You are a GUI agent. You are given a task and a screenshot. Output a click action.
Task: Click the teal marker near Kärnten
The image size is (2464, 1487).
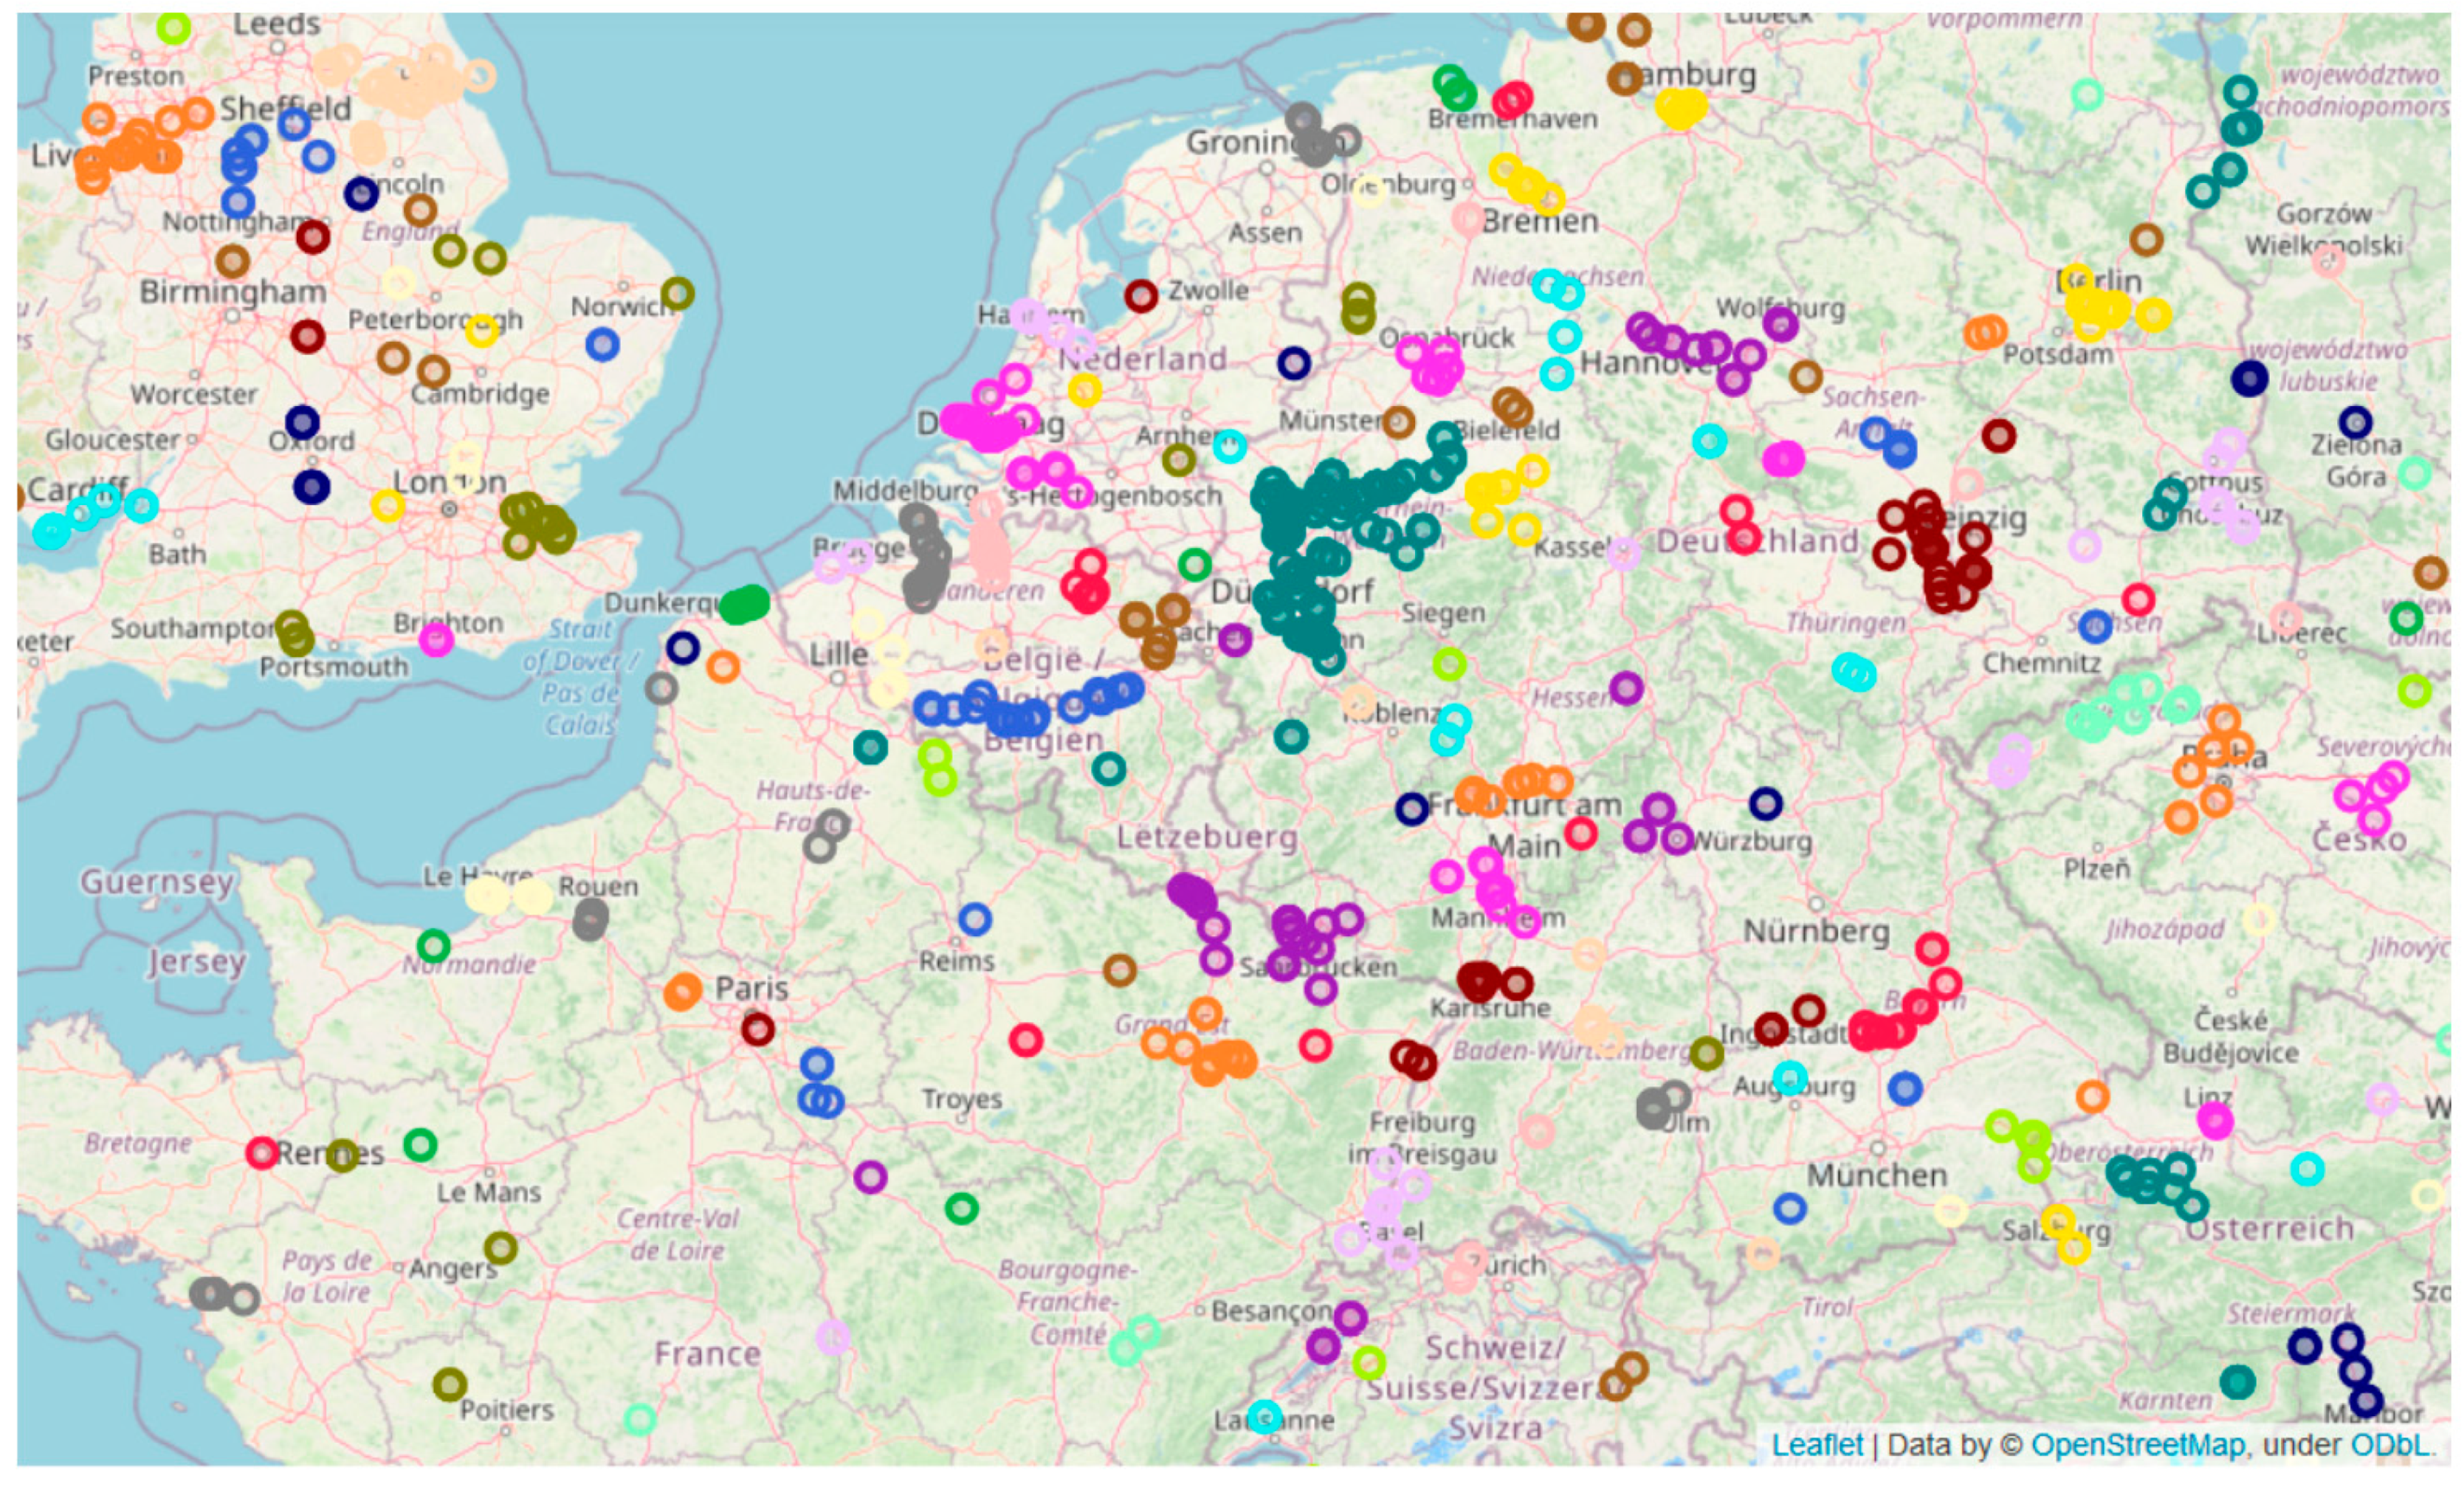click(2237, 1382)
